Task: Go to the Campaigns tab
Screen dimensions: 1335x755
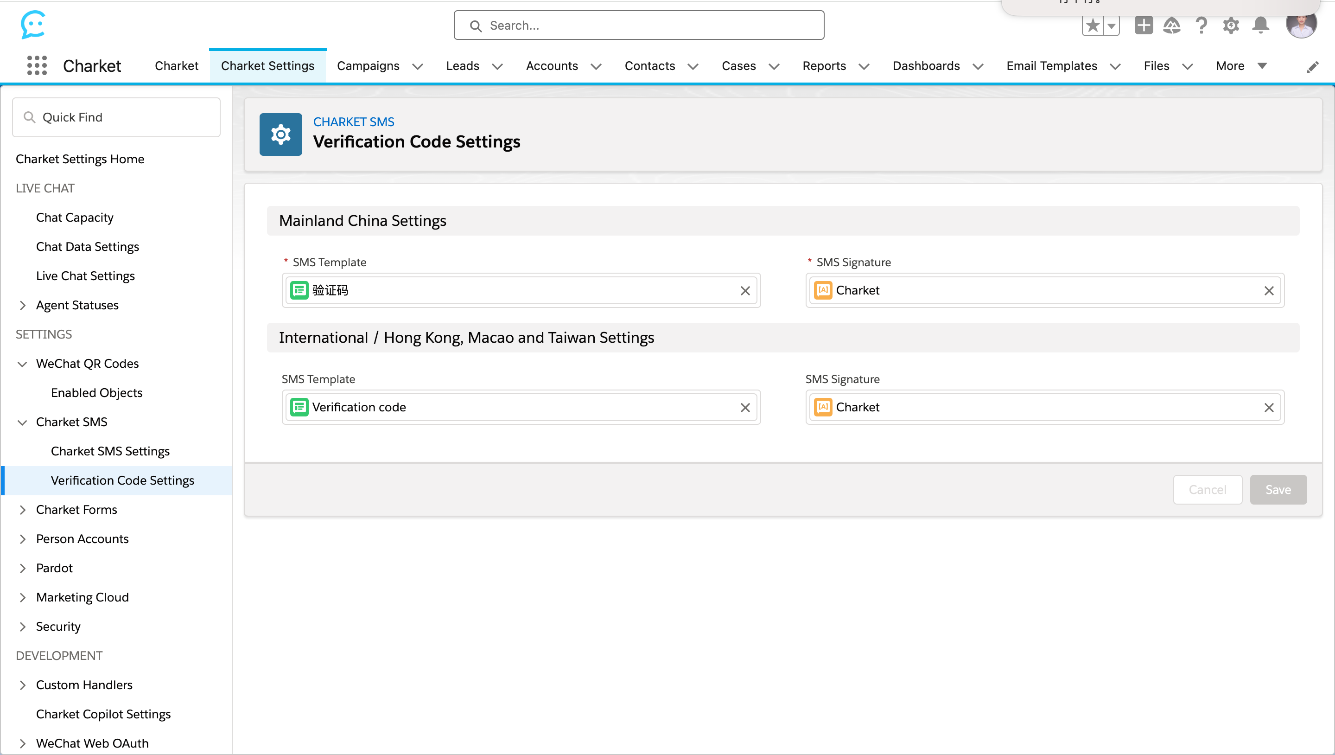Action: [368, 66]
